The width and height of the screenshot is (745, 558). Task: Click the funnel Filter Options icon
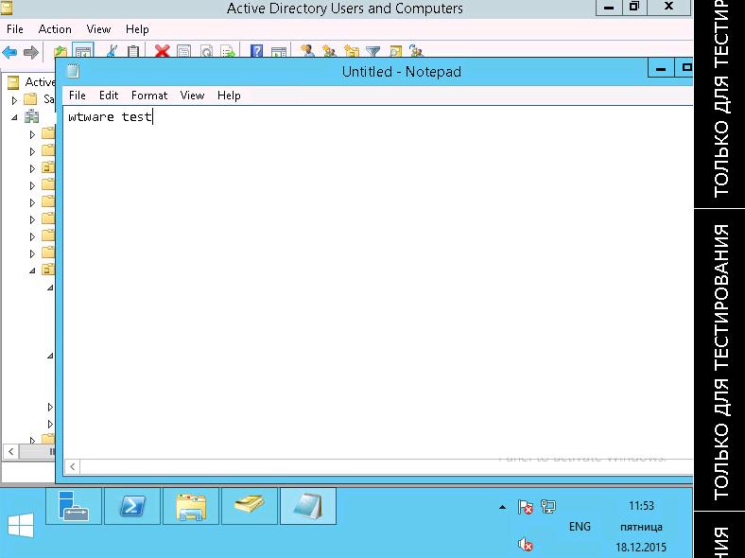click(372, 52)
